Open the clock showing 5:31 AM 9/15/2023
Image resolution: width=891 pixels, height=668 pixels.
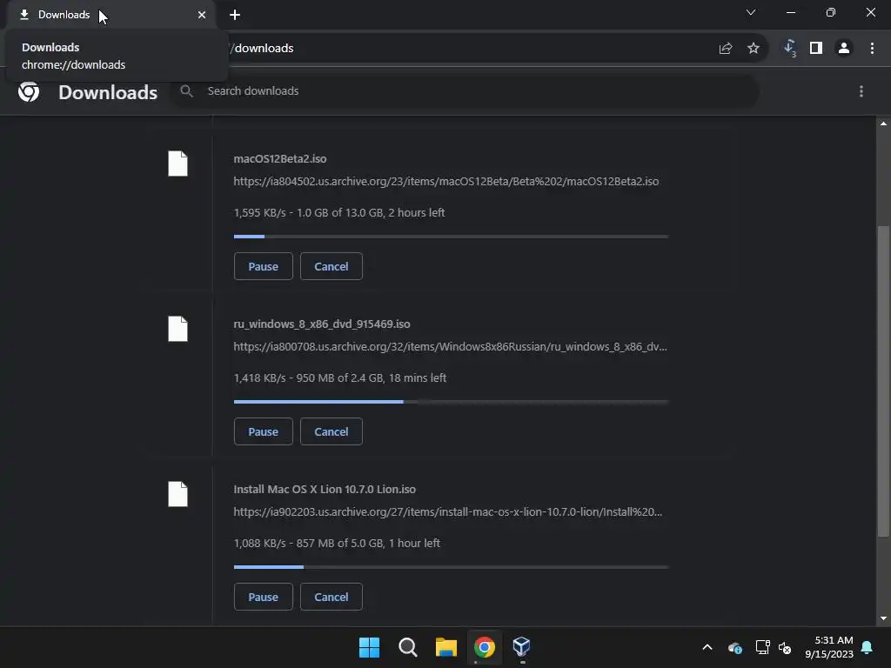tap(829, 647)
